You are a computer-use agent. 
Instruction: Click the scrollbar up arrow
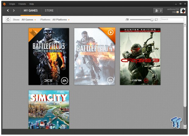point(185,25)
